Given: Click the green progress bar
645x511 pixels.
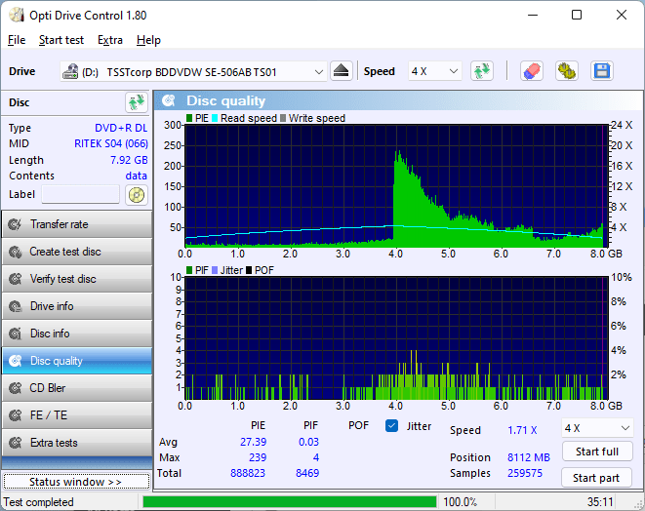Looking at the screenshot, I should (x=289, y=502).
